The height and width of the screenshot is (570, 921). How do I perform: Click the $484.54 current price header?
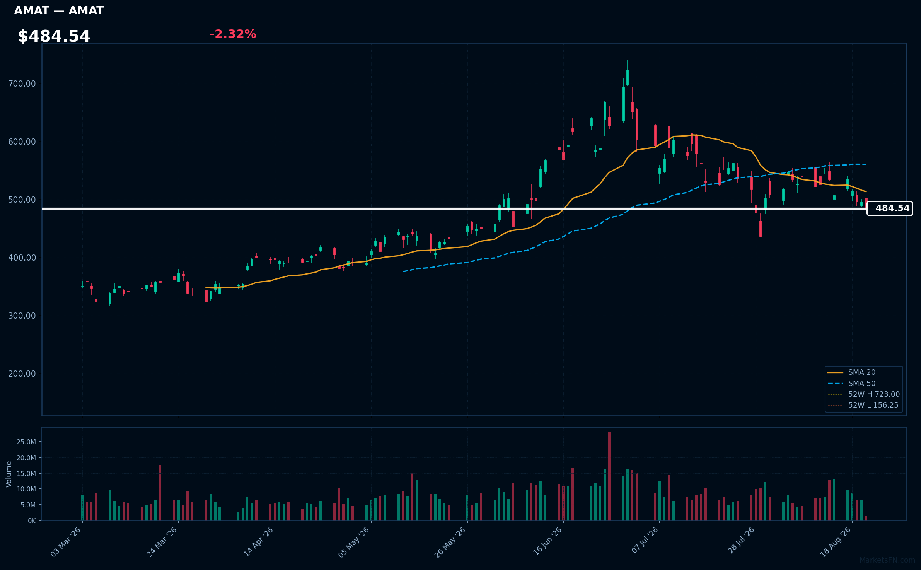(x=54, y=36)
